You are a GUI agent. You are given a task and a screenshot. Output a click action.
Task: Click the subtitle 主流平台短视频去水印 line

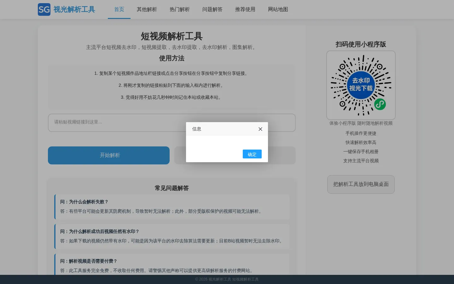coord(172,47)
